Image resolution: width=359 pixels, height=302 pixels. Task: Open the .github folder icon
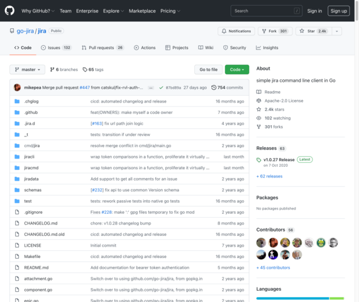17,112
